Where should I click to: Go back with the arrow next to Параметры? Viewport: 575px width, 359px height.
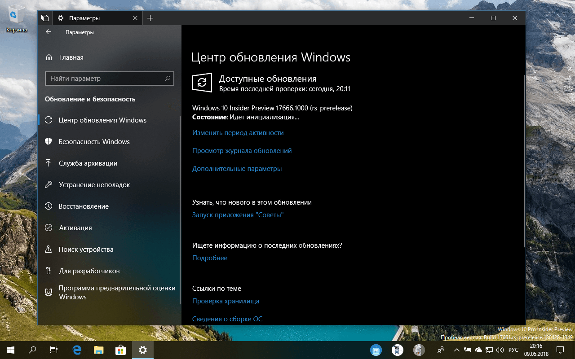(x=49, y=32)
